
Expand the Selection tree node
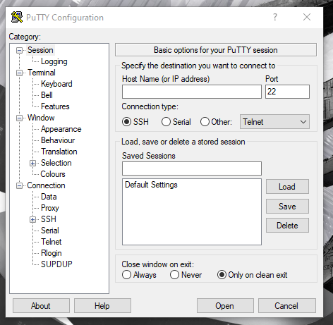pyautogui.click(x=32, y=163)
